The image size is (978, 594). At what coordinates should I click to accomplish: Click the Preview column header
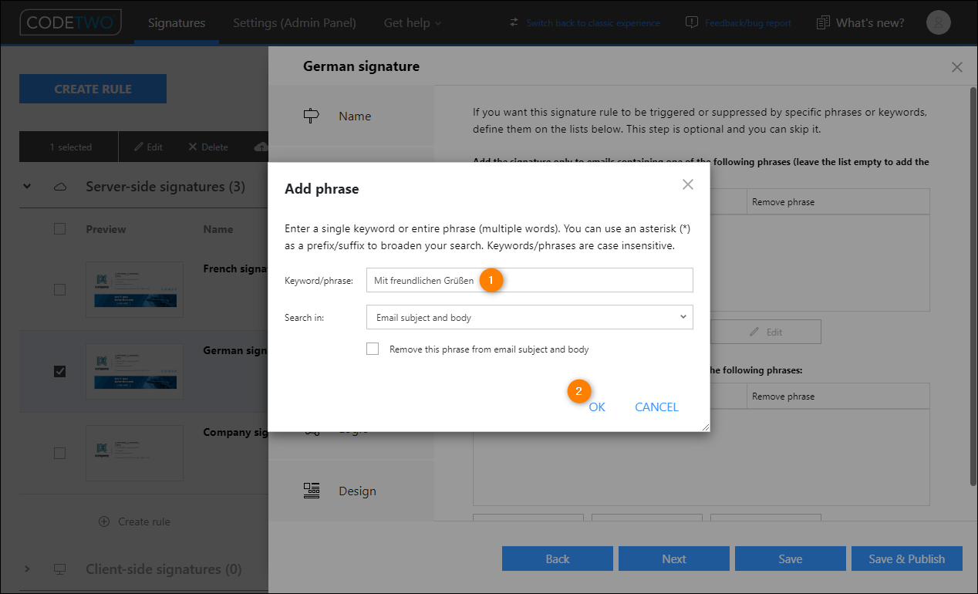[106, 229]
